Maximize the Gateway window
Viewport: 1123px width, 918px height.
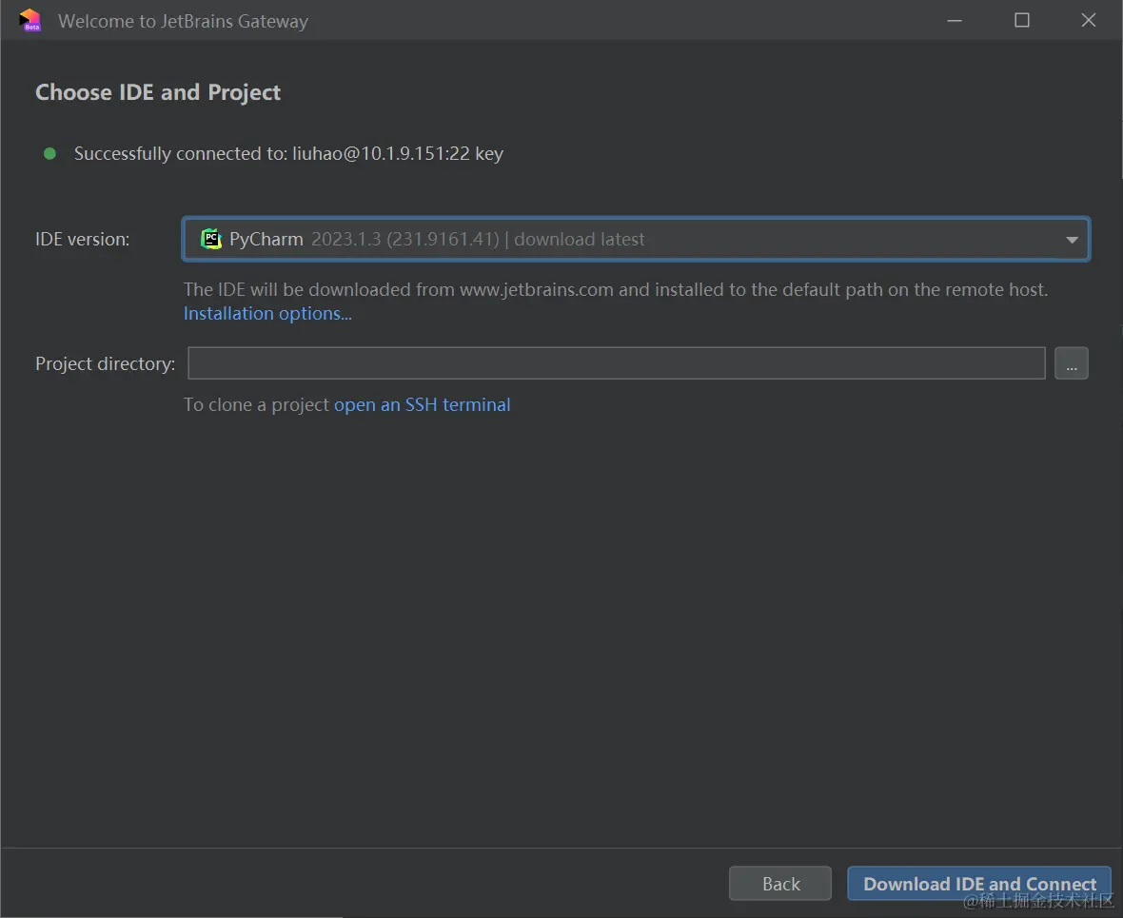pos(1022,20)
